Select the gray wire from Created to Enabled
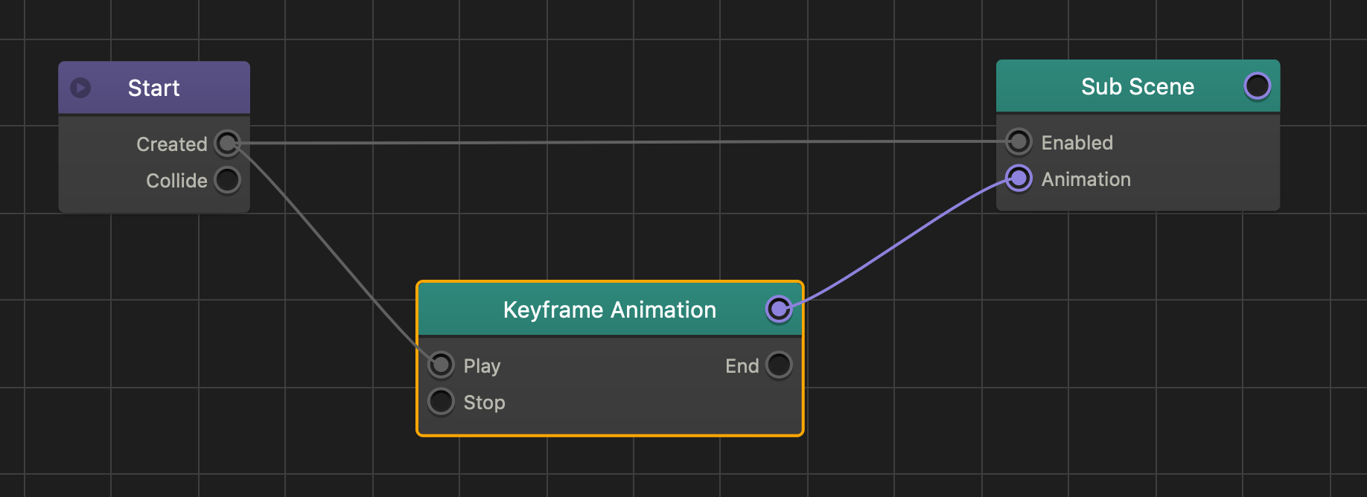1367x497 pixels. [622, 142]
